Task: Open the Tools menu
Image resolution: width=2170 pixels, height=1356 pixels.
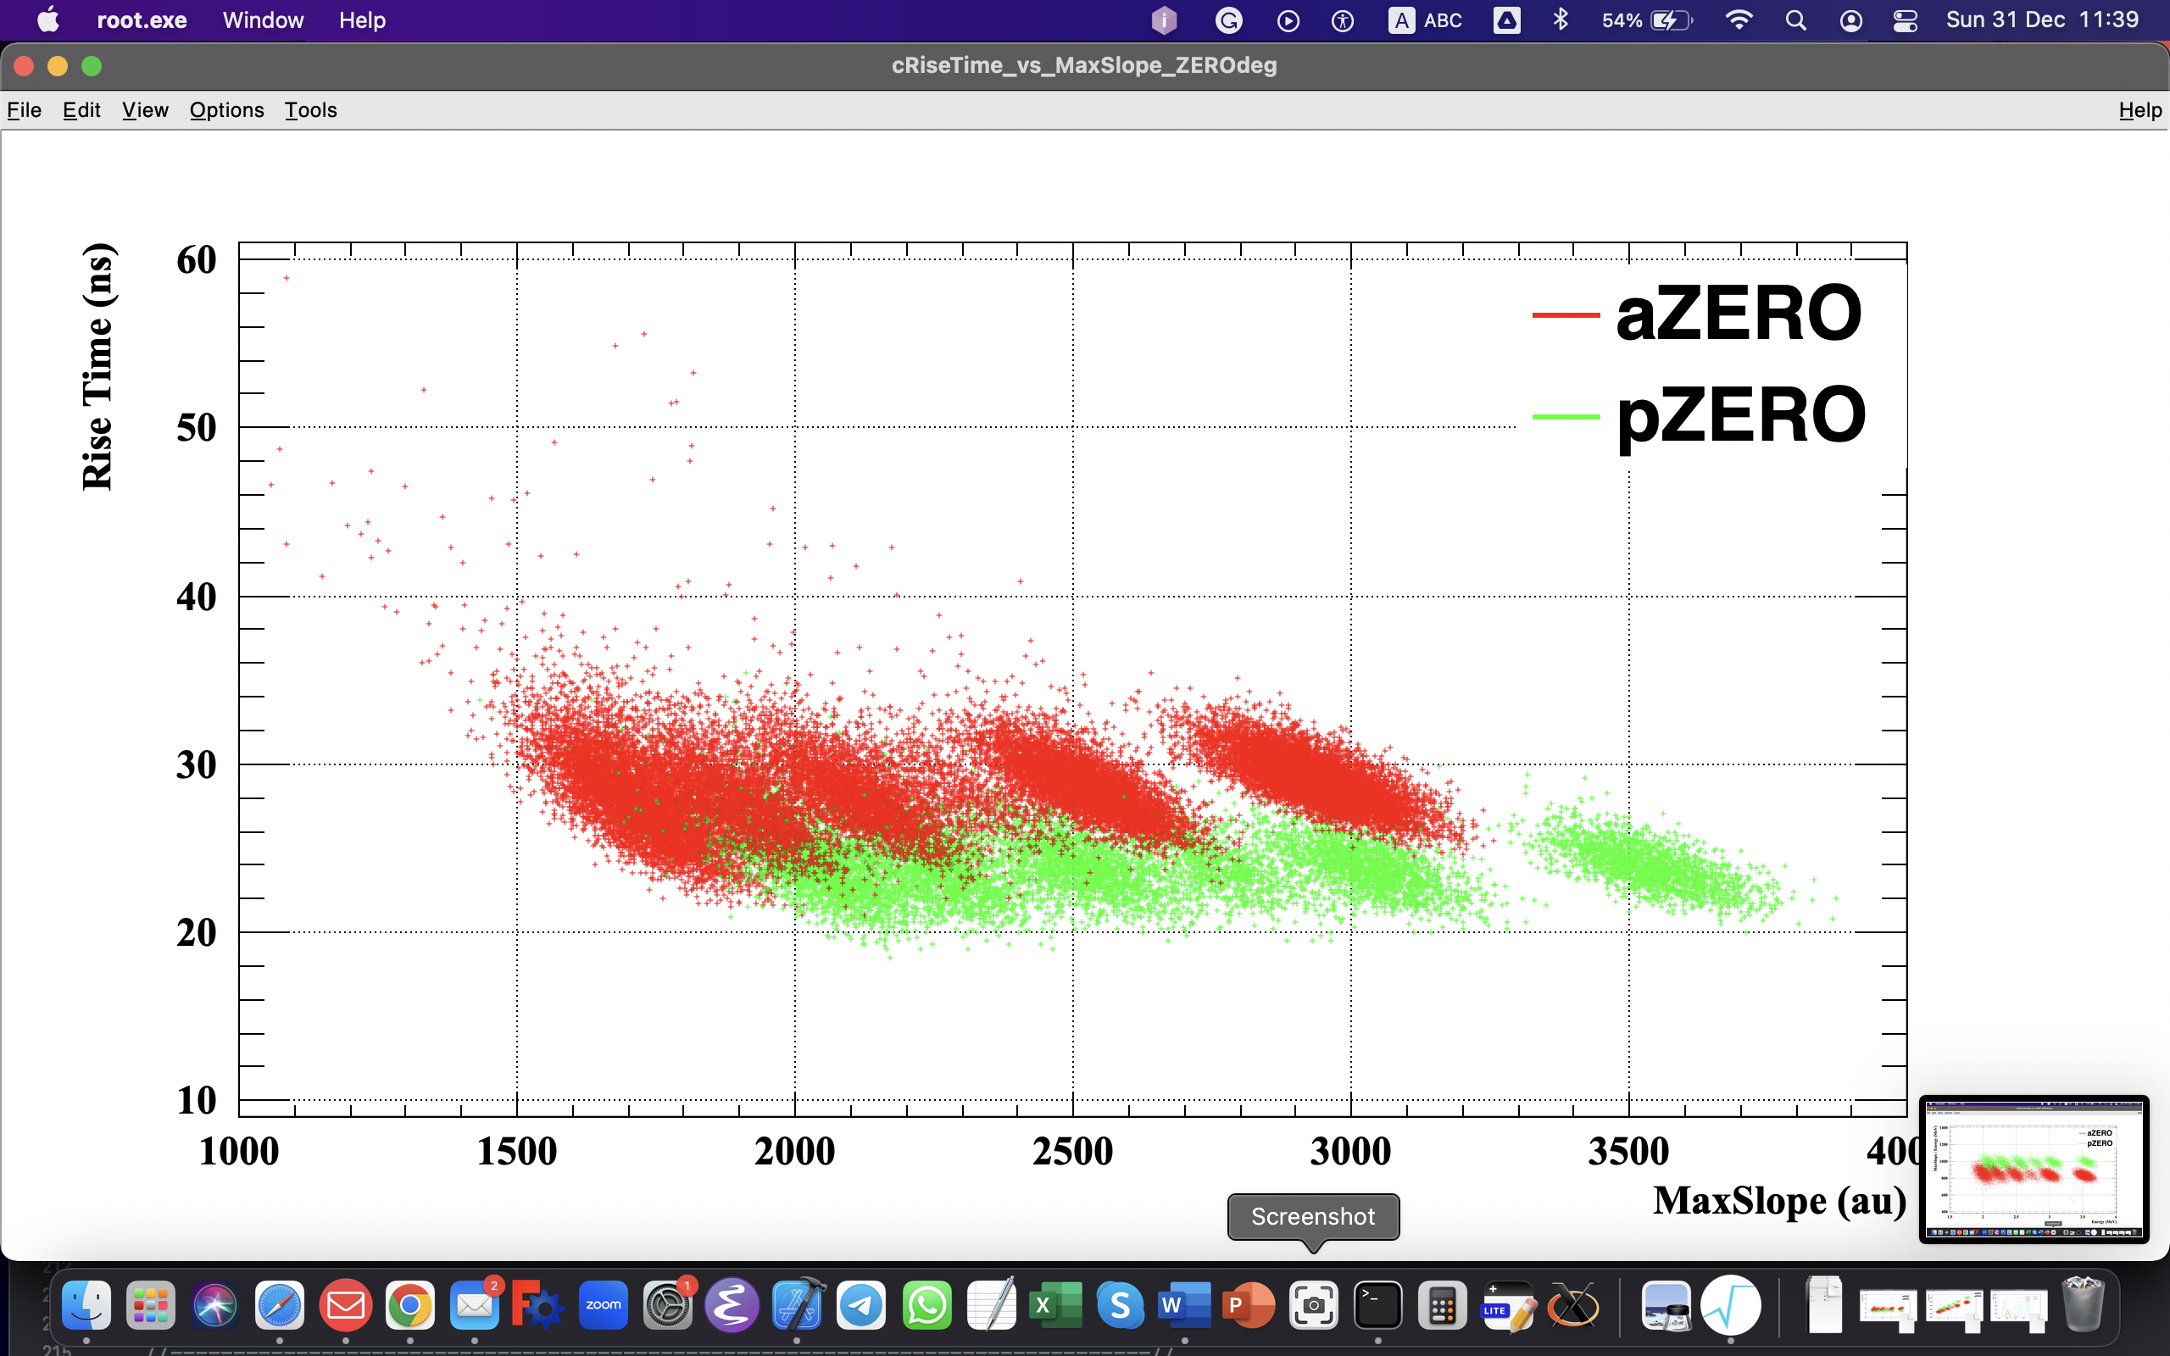Action: 310,110
